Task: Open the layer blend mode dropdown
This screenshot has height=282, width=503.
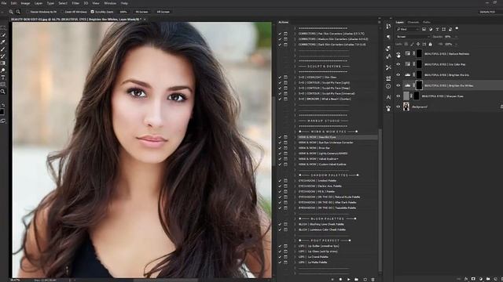Action: (x=413, y=37)
